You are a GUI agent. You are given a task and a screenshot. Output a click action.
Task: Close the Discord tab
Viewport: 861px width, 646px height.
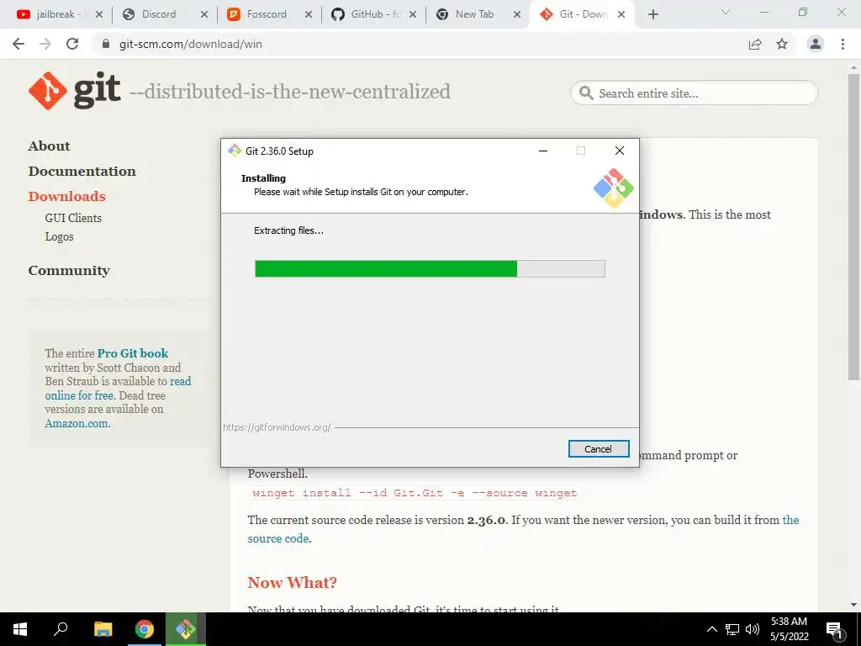204,15
